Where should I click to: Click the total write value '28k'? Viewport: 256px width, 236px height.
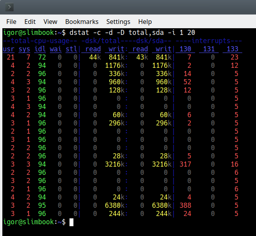pos(119,156)
